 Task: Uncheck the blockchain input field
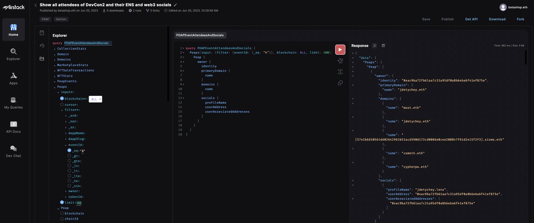[x=62, y=99]
